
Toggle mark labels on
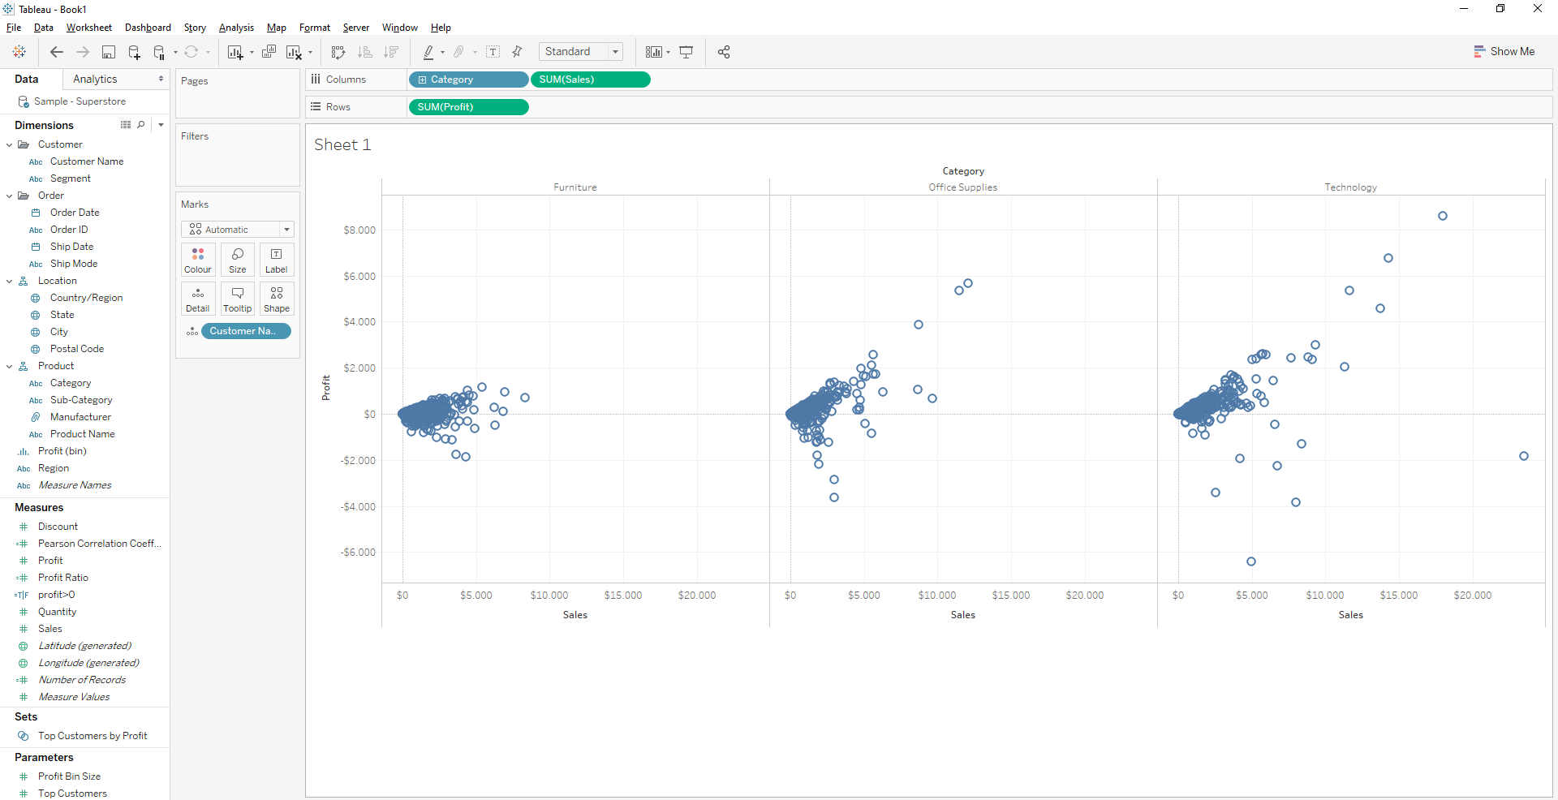tap(493, 52)
